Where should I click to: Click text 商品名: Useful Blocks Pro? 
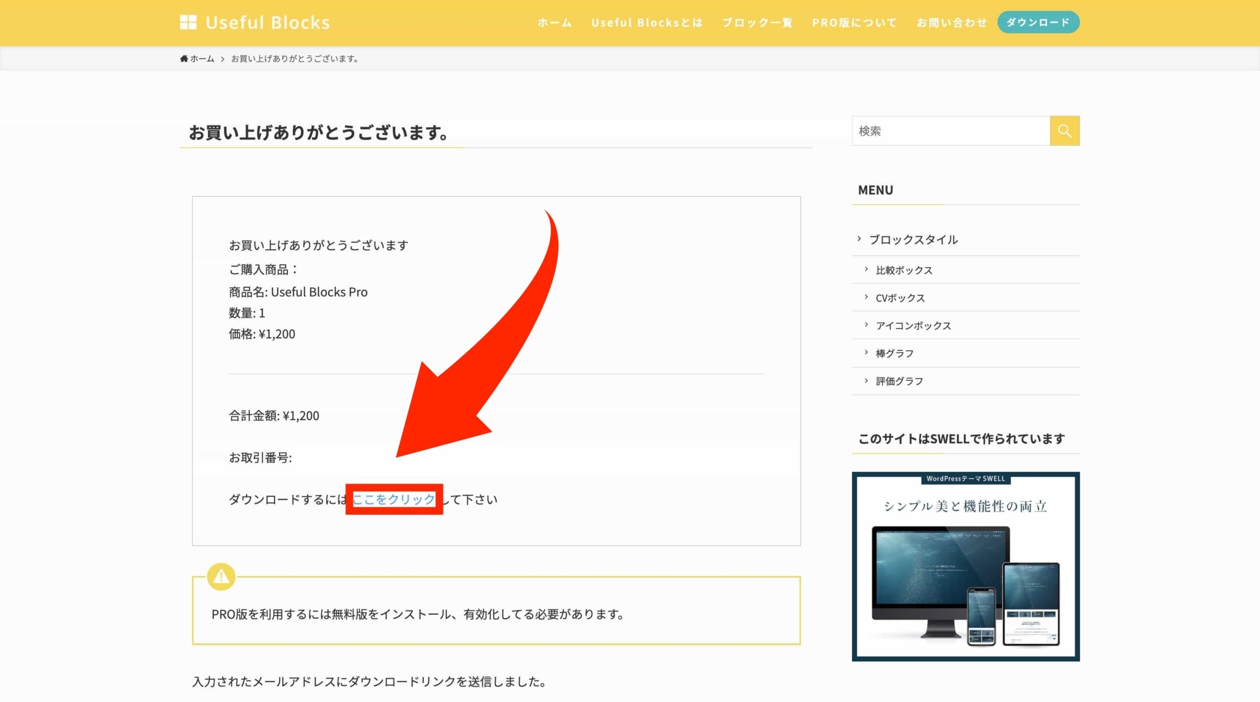coord(298,292)
